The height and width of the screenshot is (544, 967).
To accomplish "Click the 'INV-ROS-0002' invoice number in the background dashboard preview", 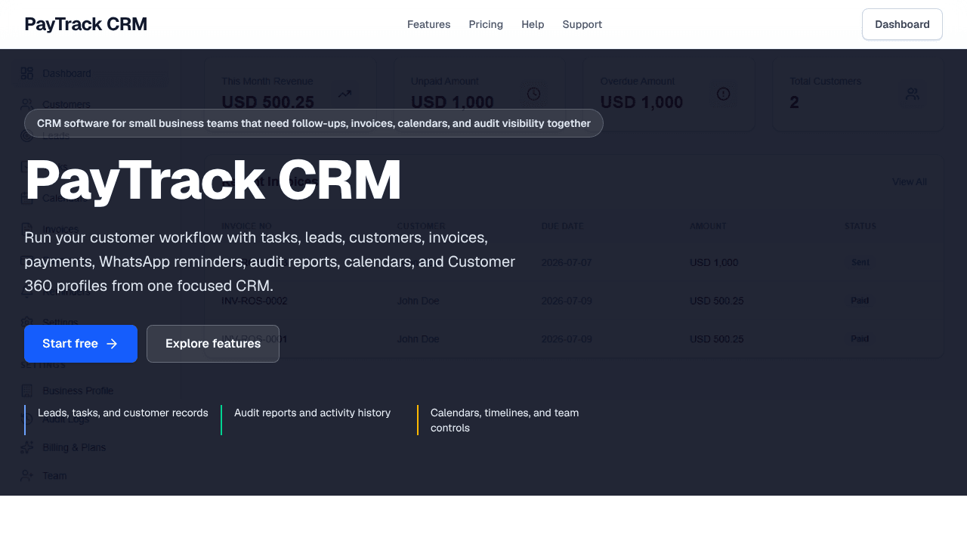I will coord(255,301).
